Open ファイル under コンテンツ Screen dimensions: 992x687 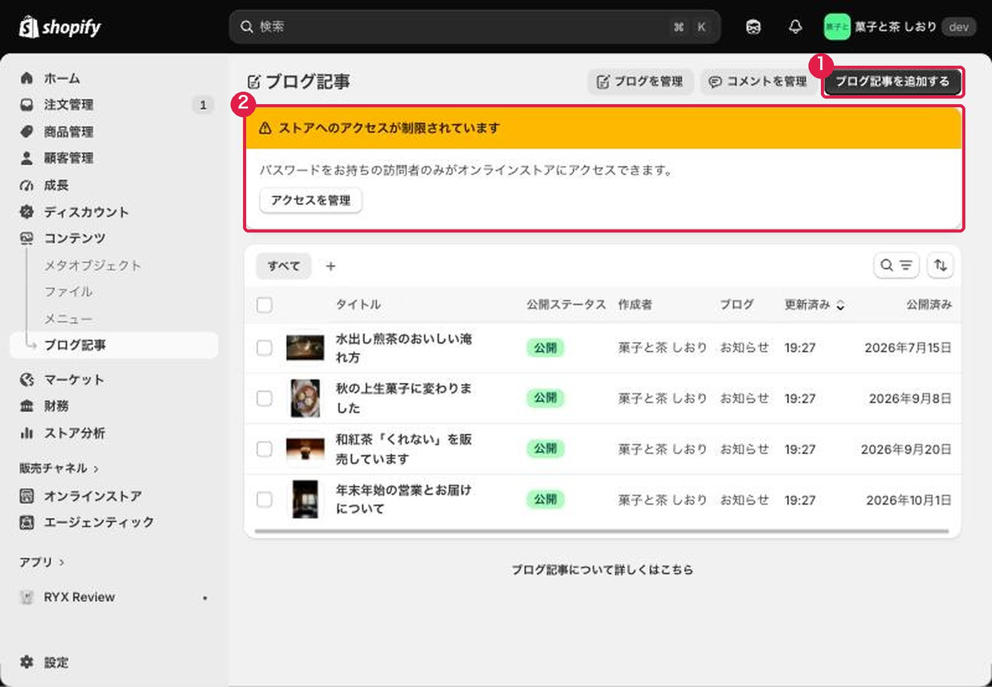68,291
